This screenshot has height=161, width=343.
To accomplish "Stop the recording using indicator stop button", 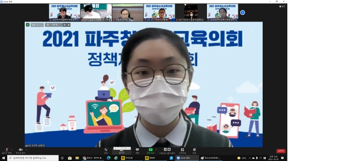I will [x=69, y=25].
